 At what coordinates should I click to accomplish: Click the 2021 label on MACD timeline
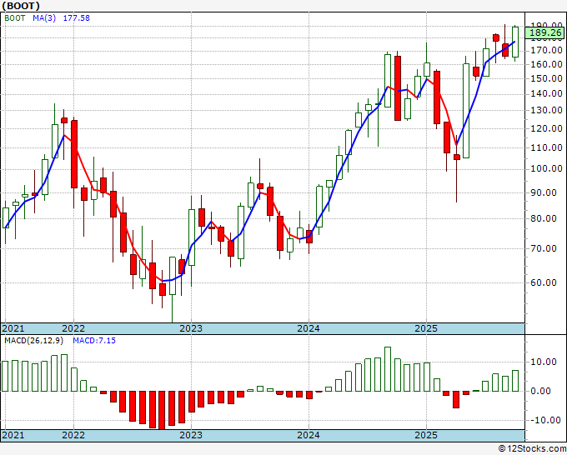(13, 435)
